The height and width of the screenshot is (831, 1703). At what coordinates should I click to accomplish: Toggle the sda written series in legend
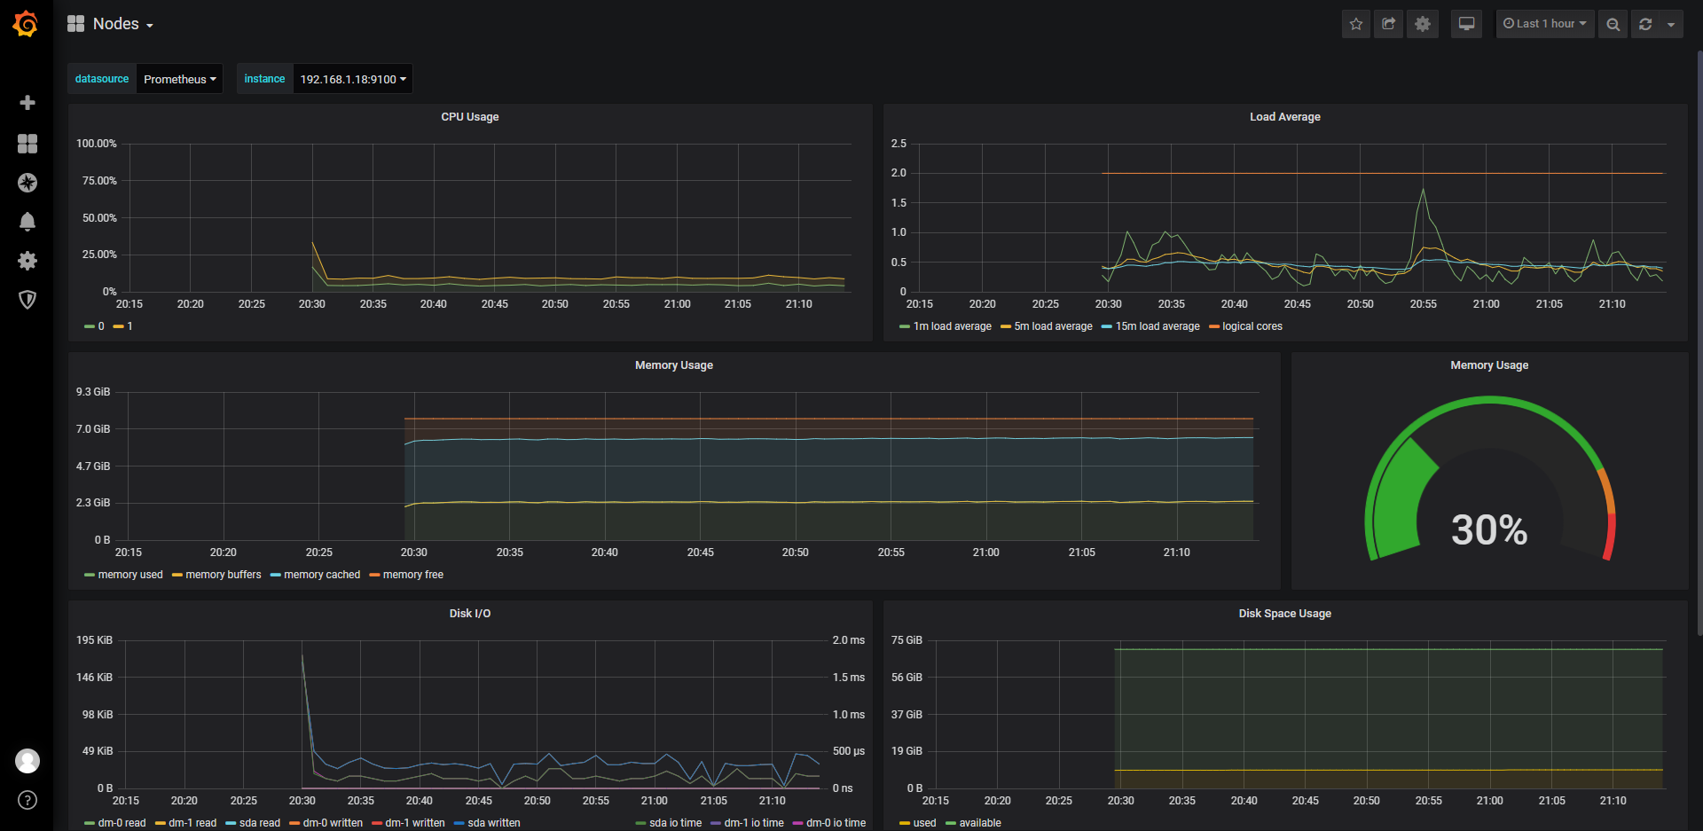(493, 823)
